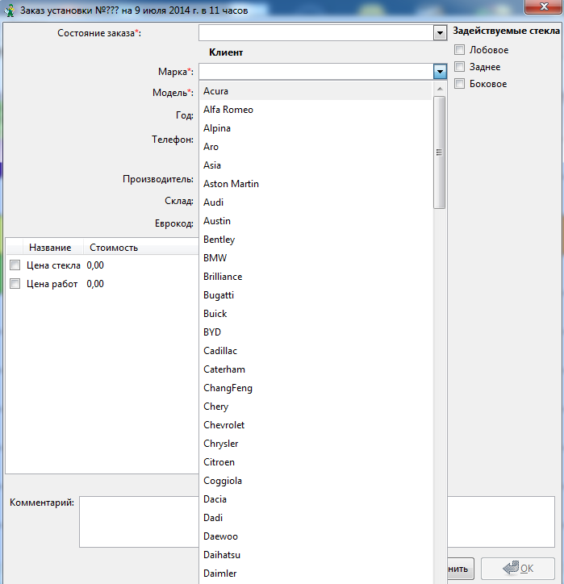Choose Coggiola in the brand list
This screenshot has height=584, width=564.
(x=316, y=481)
